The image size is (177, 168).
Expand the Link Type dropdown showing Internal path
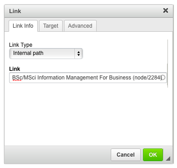(x=46, y=54)
